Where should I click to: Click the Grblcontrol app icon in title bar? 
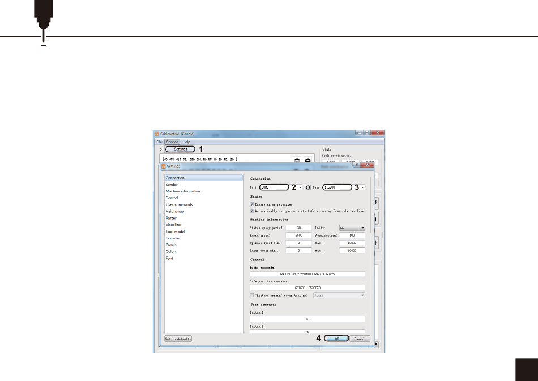(158, 134)
